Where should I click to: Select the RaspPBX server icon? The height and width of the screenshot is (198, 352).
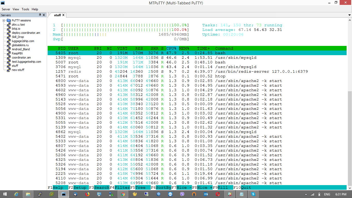click(x=9, y=53)
